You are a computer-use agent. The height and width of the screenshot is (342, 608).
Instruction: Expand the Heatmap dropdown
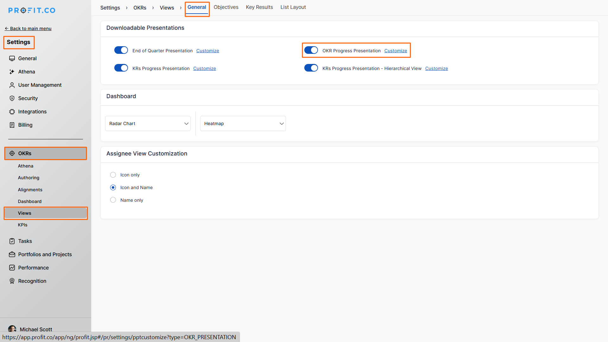(243, 123)
